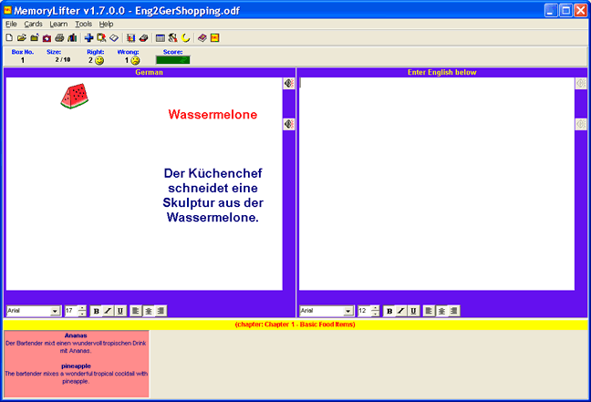
Task: Align German text left
Action: coord(136,311)
